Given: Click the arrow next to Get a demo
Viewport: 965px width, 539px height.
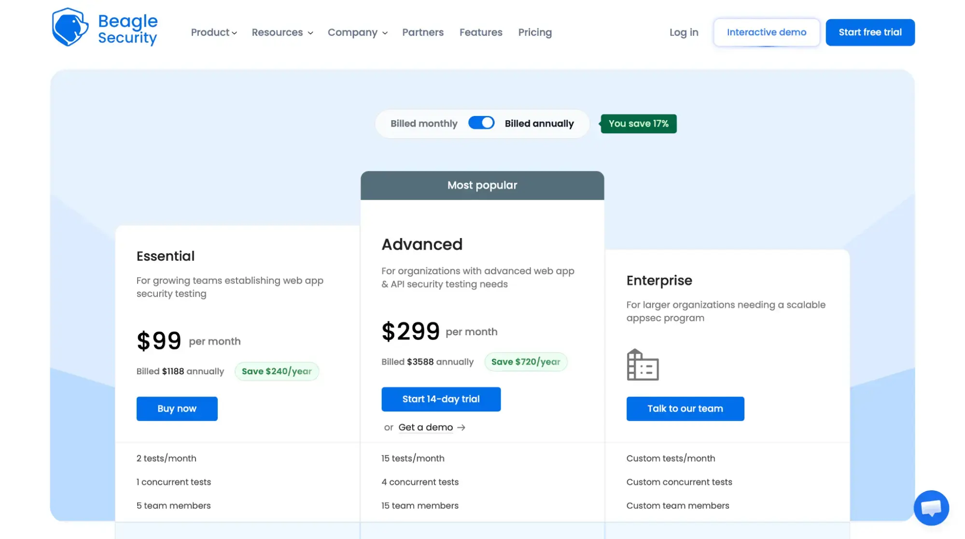Looking at the screenshot, I should tap(461, 427).
